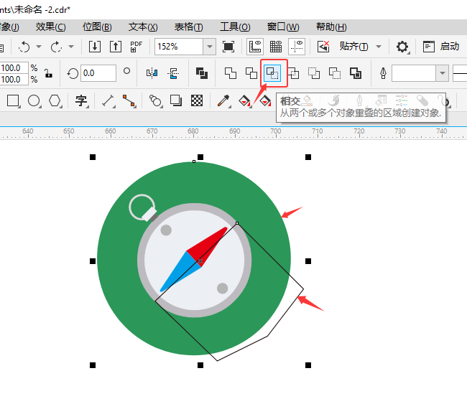This screenshot has width=467, height=409.
Task: Click the 启动 (Launch) button
Action: (x=441, y=47)
